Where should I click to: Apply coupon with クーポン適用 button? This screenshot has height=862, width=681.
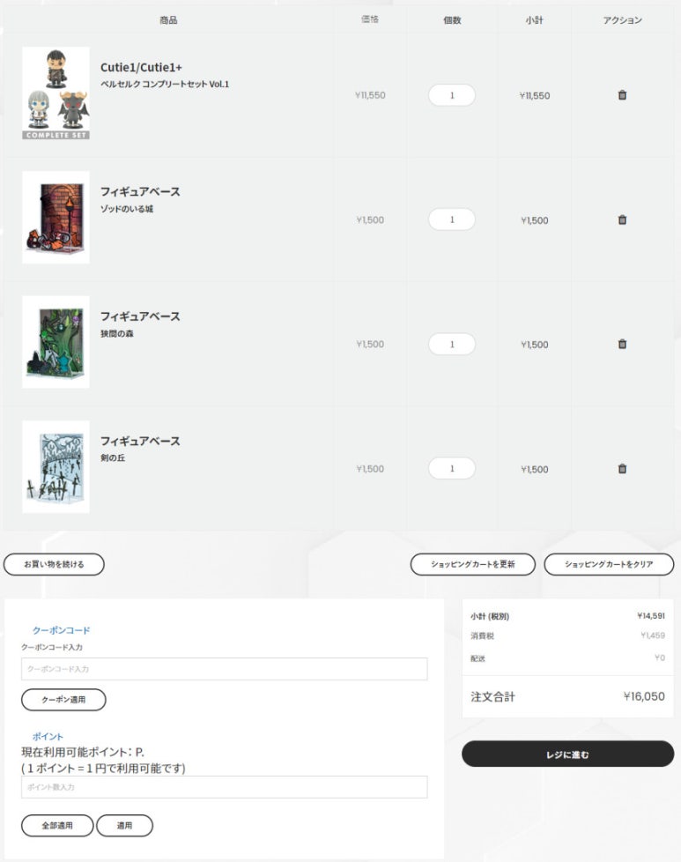pyautogui.click(x=63, y=699)
